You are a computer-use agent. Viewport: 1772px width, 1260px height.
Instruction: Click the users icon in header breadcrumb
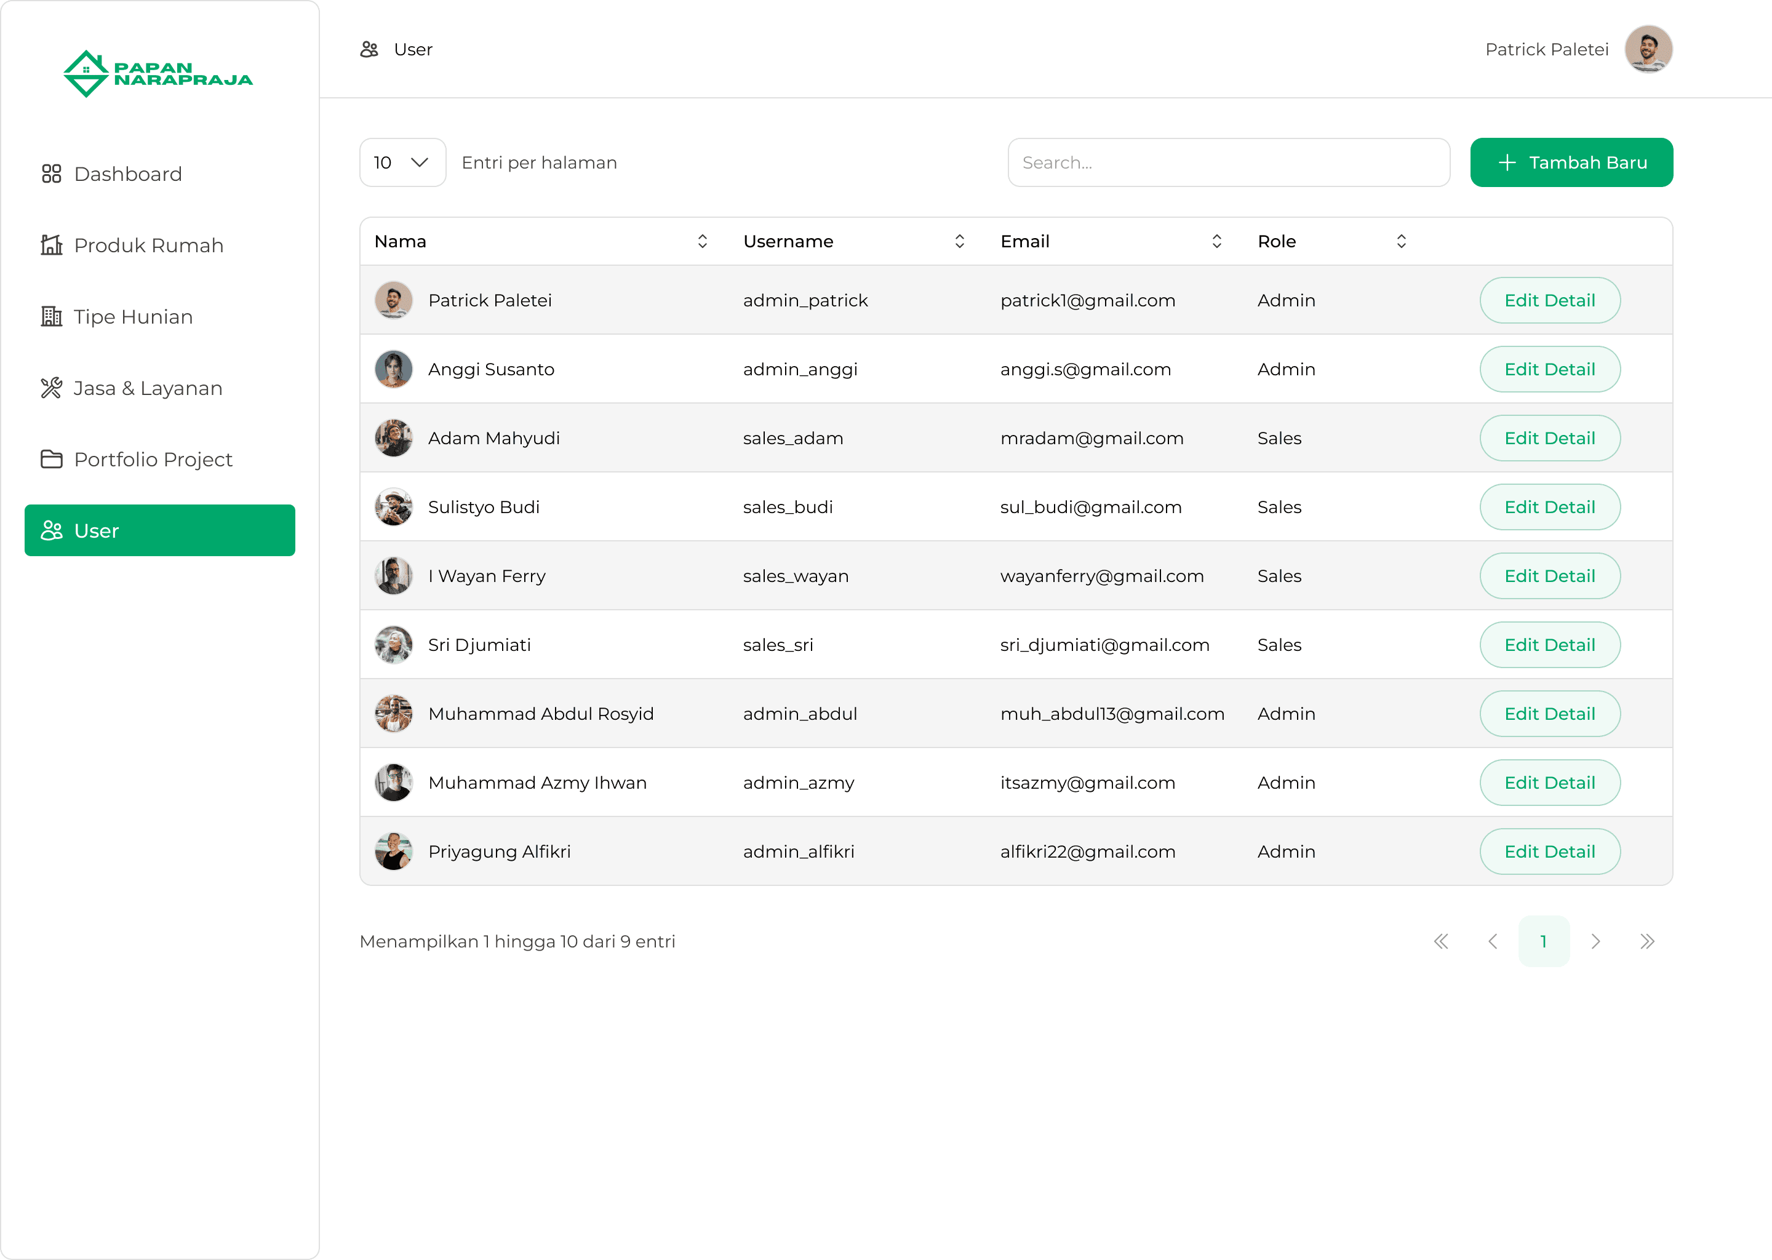click(x=369, y=50)
